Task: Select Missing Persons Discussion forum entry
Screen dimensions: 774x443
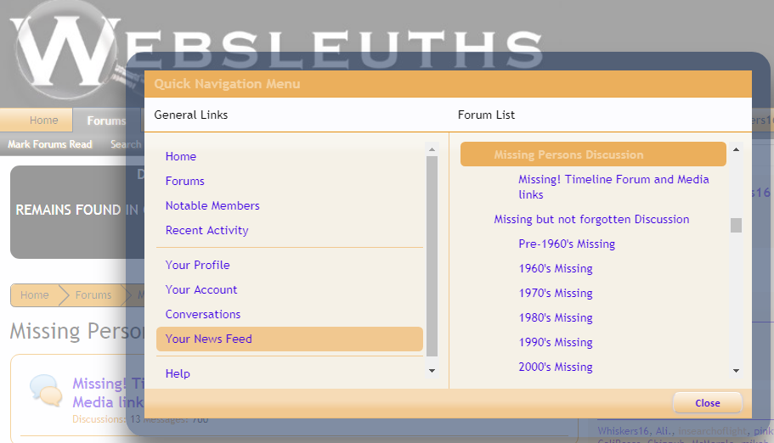Action: point(568,154)
